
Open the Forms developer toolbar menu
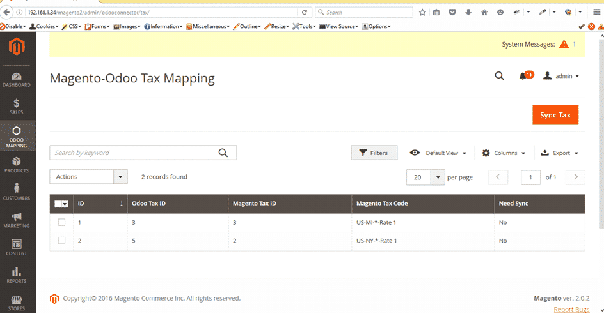[97, 26]
